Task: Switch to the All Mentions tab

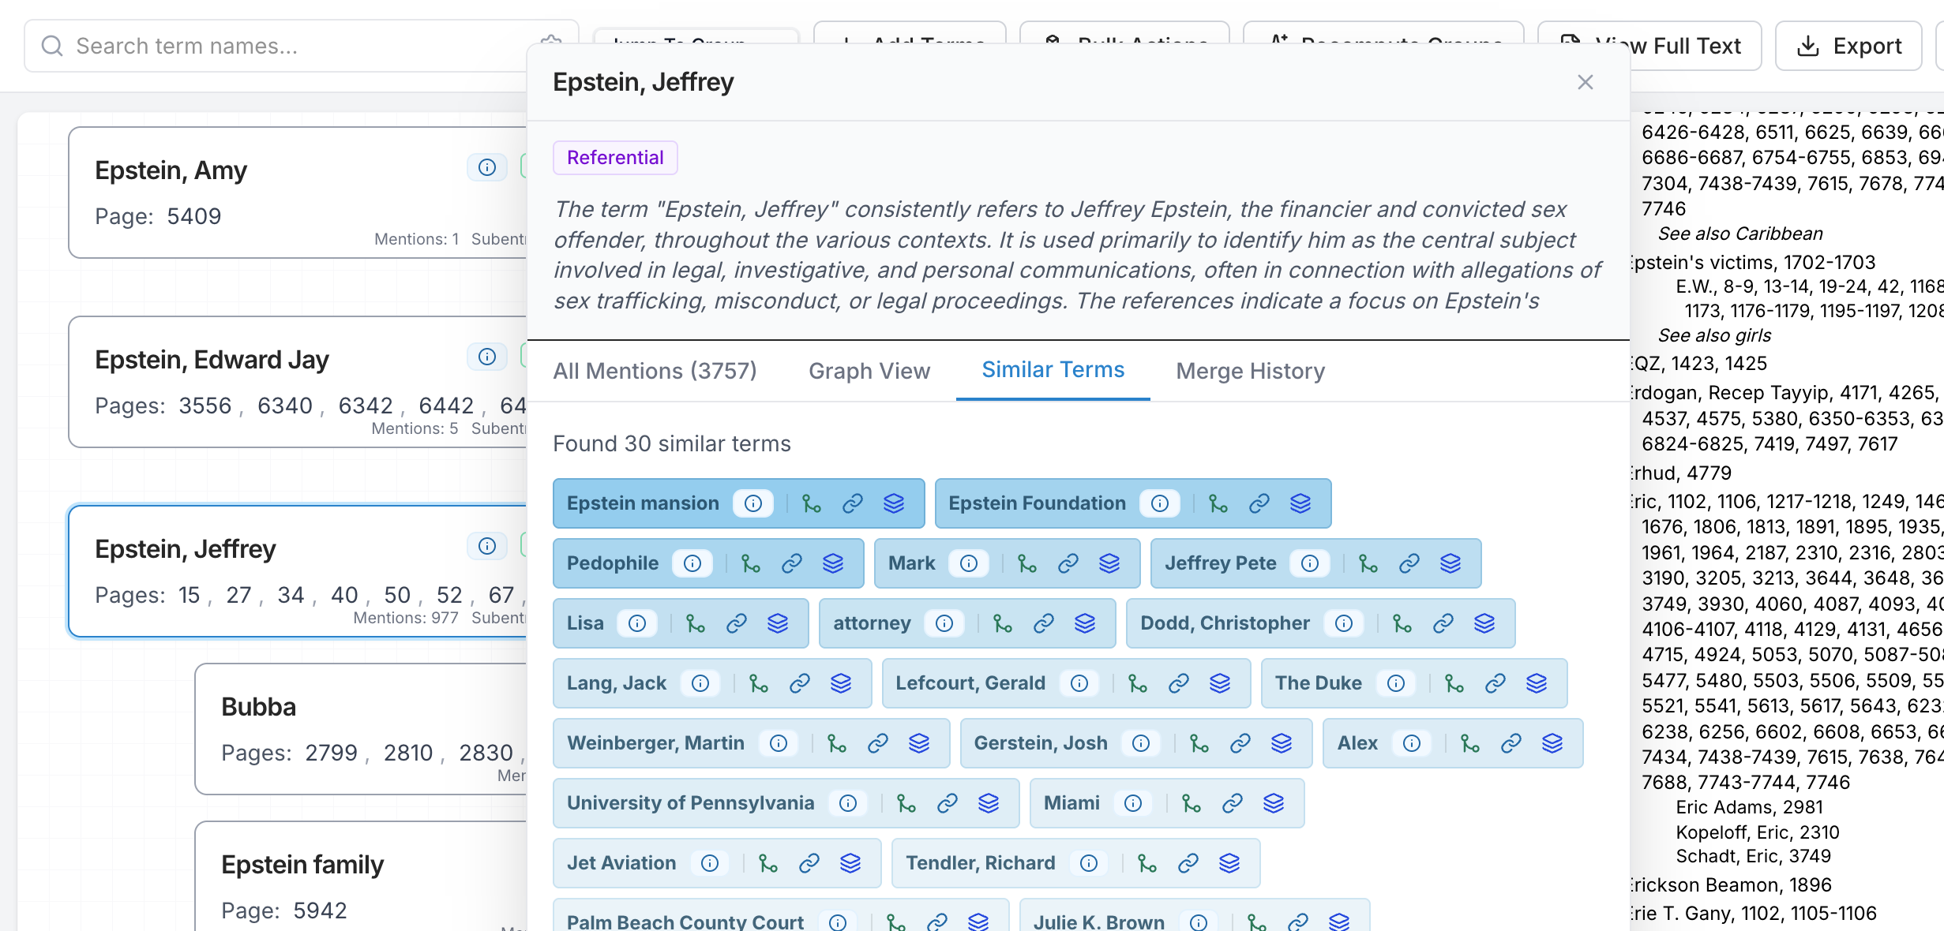Action: click(655, 371)
